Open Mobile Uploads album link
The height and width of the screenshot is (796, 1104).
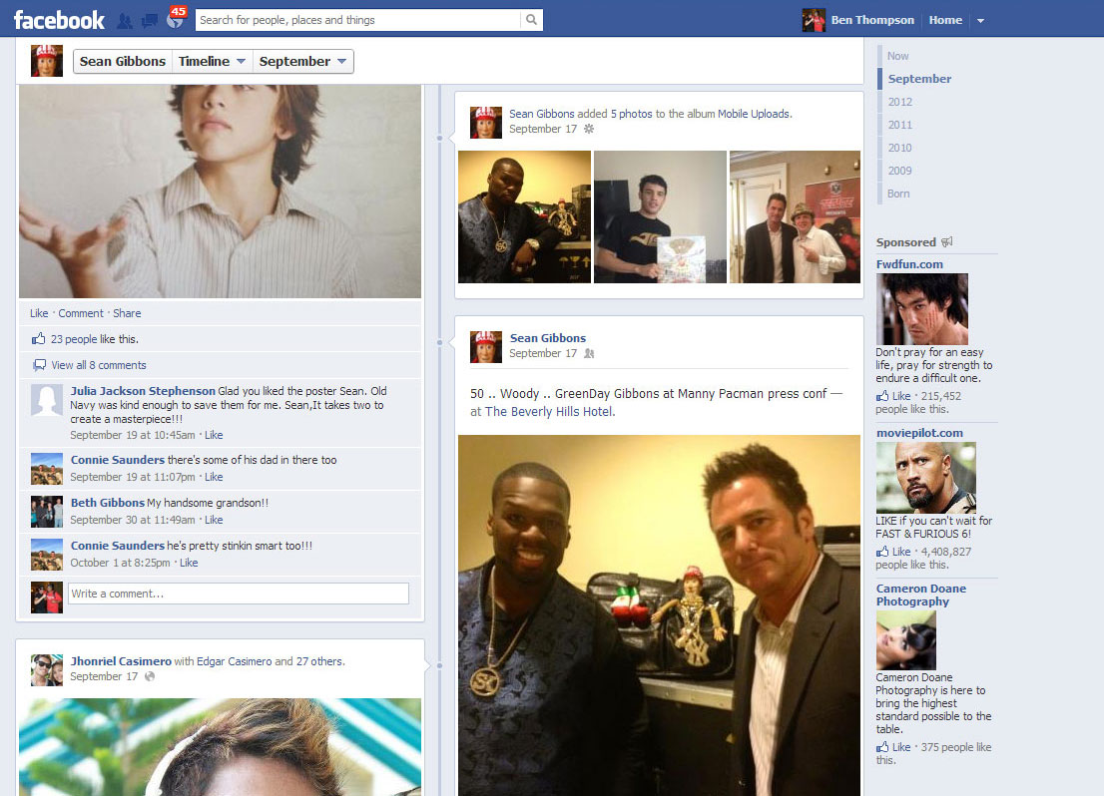click(754, 114)
